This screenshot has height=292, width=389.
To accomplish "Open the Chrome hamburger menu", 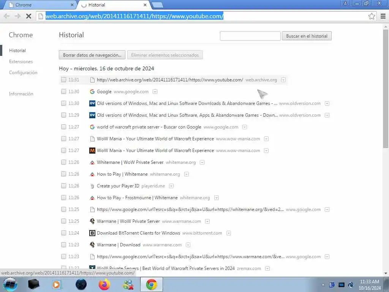I will point(383,16).
